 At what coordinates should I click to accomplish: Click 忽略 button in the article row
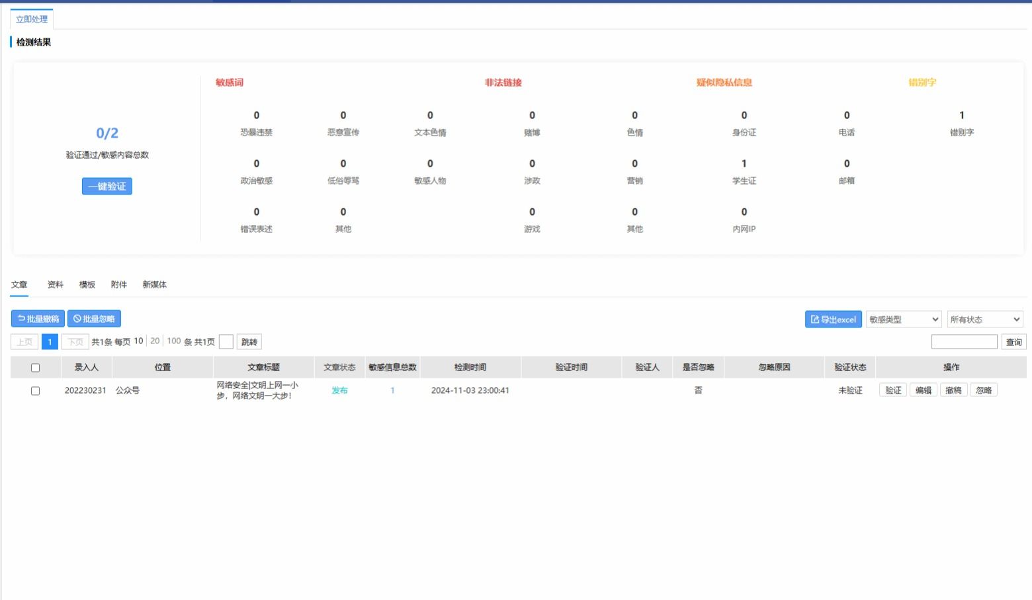coord(984,390)
